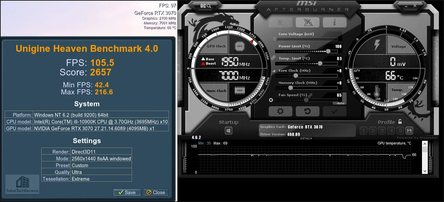This screenshot has width=444, height=202.
Task: Save the Heaven Benchmark results
Action: [127, 192]
